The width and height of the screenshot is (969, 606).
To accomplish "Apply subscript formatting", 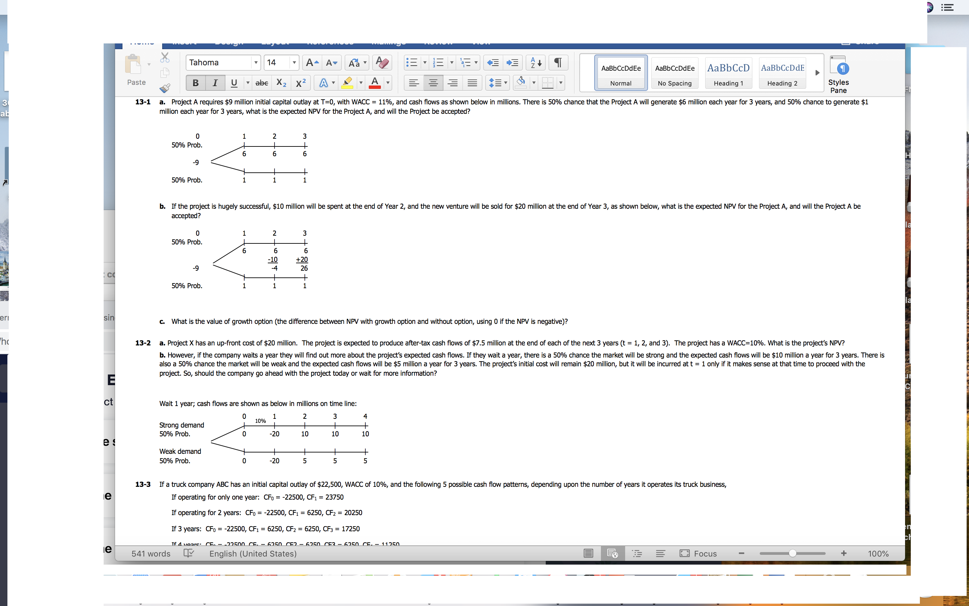I will [x=281, y=83].
